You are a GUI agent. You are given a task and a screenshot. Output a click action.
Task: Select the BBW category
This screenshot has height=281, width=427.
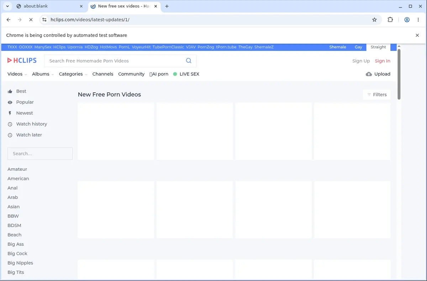point(13,216)
